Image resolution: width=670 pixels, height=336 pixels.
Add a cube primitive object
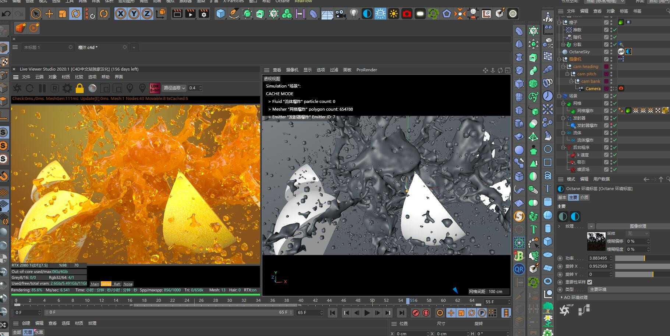[x=220, y=14]
